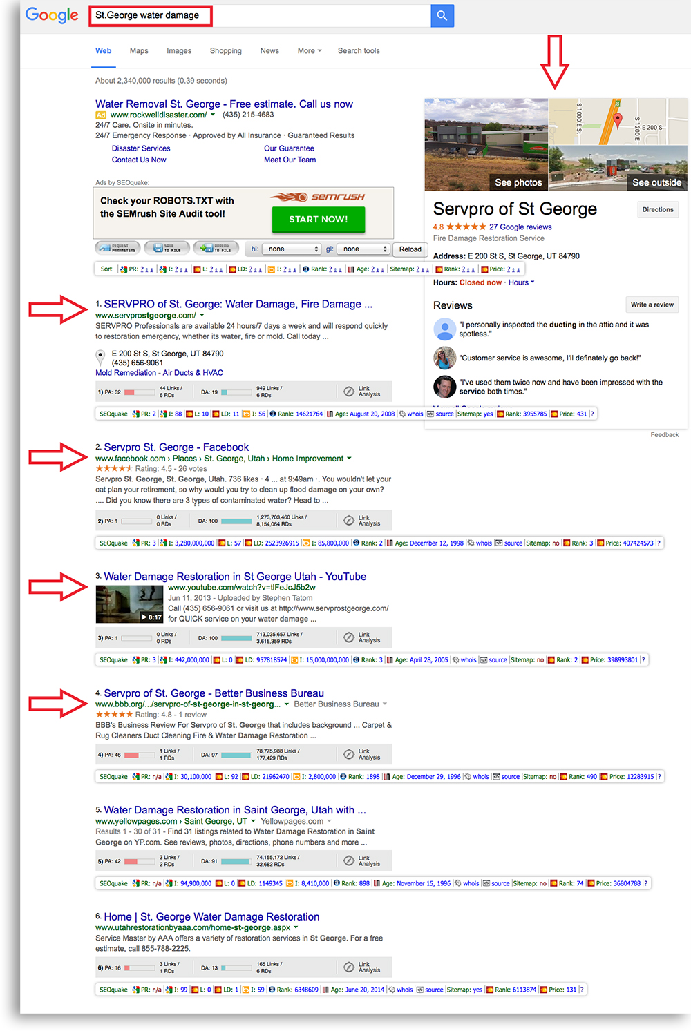Click the PA 32 red bar of result 1
The height and width of the screenshot is (1031, 691).
click(x=129, y=392)
